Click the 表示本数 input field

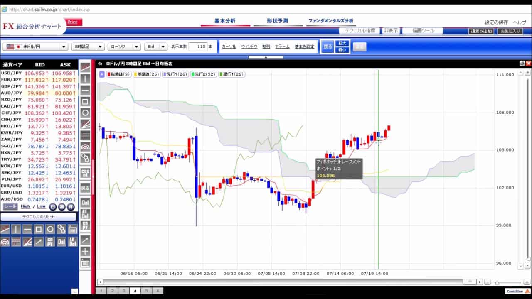click(197, 47)
